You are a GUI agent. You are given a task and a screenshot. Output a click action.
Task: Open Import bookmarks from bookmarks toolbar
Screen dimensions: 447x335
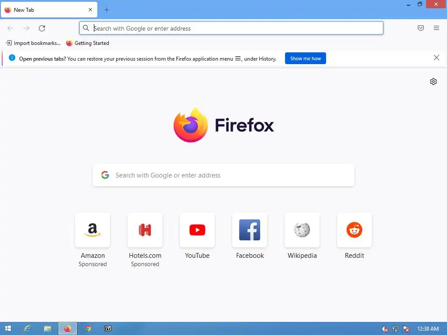33,43
